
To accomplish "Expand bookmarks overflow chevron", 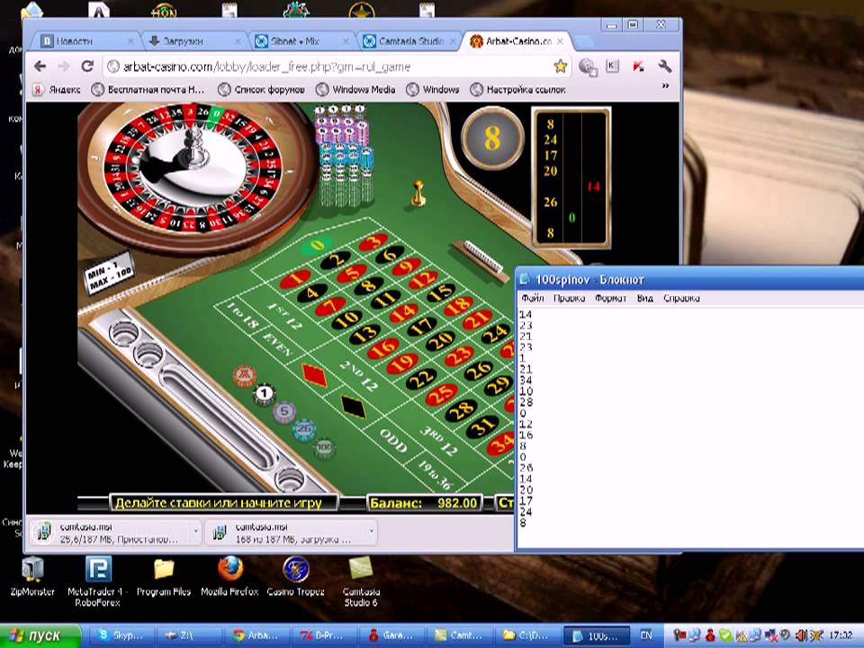I will pyautogui.click(x=666, y=86).
